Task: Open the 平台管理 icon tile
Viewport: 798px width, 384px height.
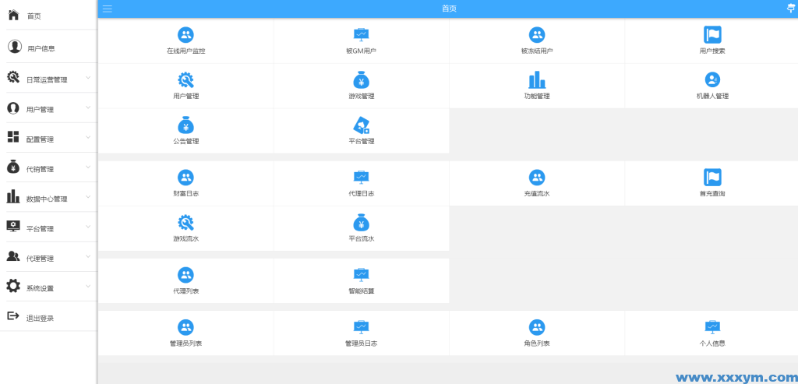Action: [361, 125]
